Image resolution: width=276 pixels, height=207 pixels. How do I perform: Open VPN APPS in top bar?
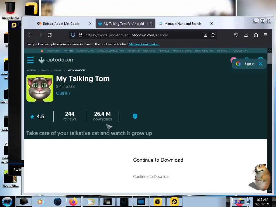[x=69, y=51]
